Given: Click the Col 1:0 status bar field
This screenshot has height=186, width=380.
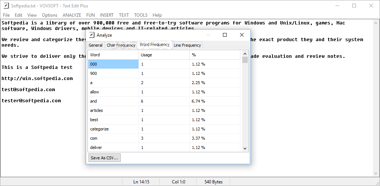Looking at the screenshot, I should pyautogui.click(x=179, y=182).
